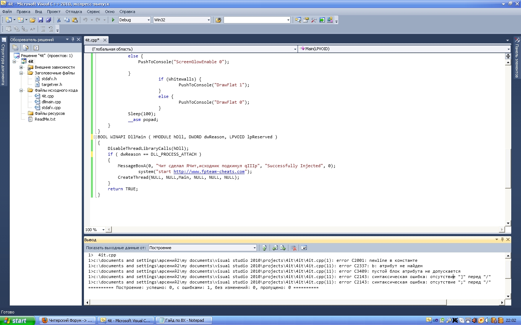Open the Debug configuration dropdown

click(148, 20)
